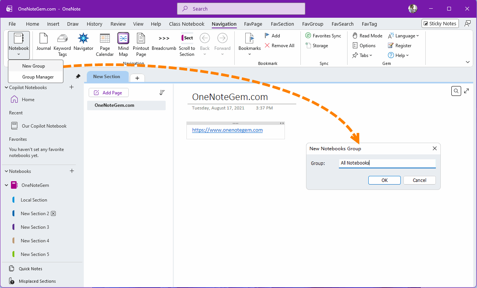Open the Tabs dropdown
The height and width of the screenshot is (288, 477).
click(362, 55)
